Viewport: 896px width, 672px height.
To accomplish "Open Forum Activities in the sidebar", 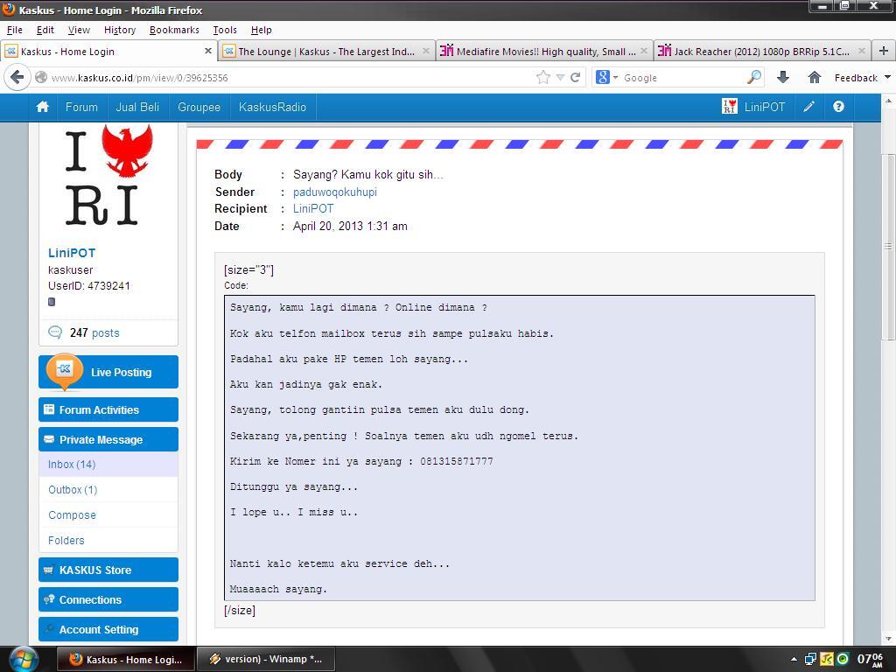I will (108, 409).
